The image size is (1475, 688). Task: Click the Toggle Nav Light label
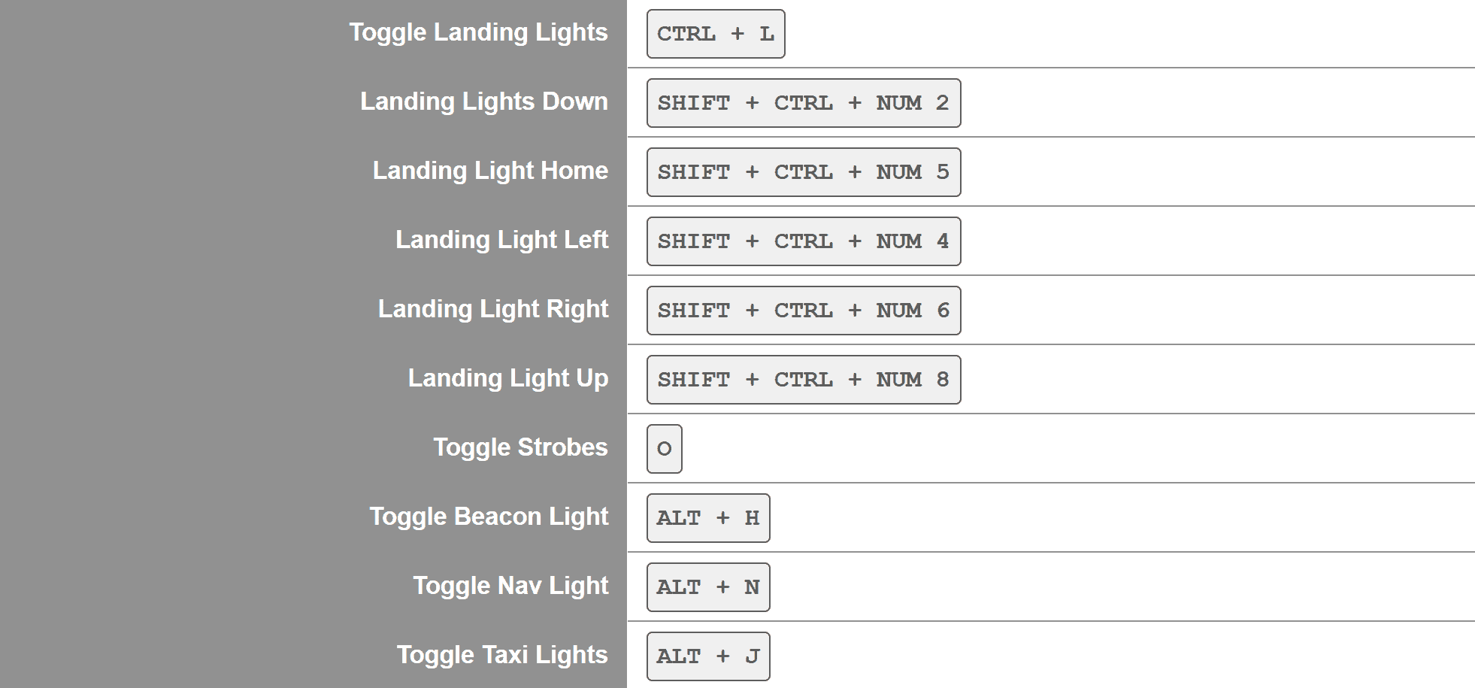tap(510, 586)
